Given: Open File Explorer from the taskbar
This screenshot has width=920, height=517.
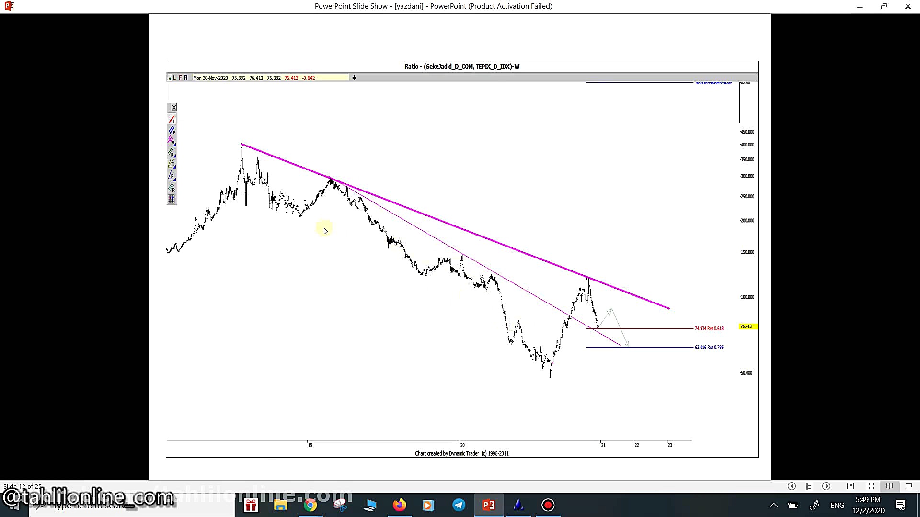Looking at the screenshot, I should click(280, 505).
